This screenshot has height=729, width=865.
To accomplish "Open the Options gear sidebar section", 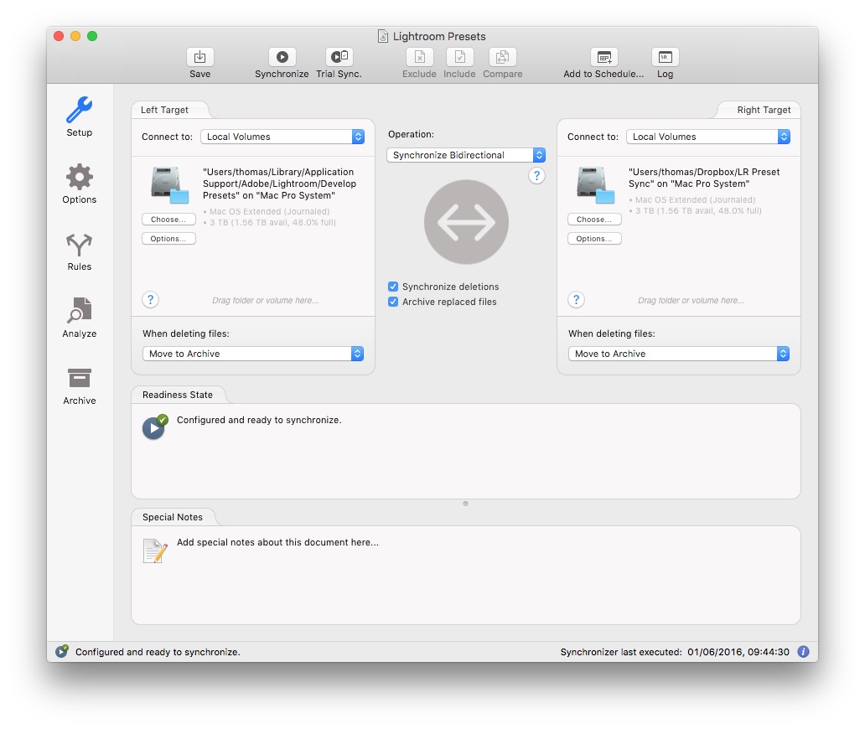I will [x=80, y=184].
